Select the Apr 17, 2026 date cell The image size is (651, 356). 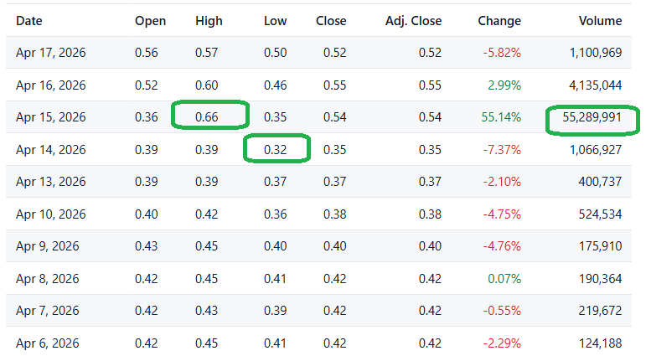tap(50, 53)
